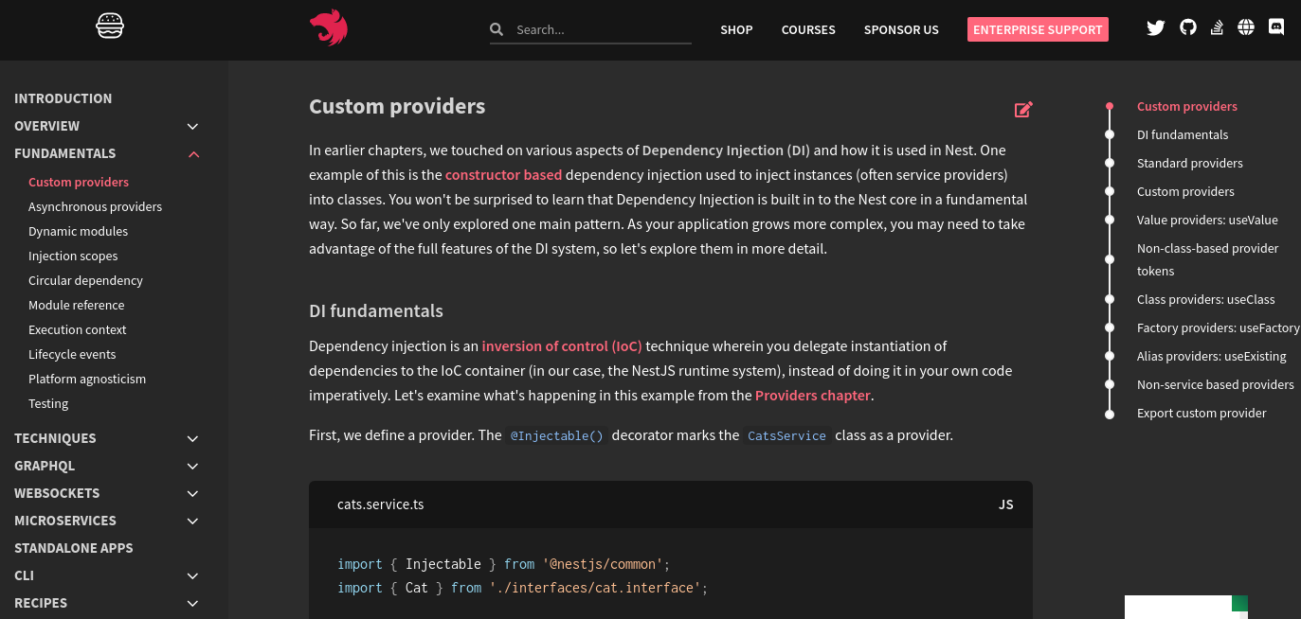Expand the Overview section chevron
Screen dimensions: 1301x619
click(x=192, y=126)
